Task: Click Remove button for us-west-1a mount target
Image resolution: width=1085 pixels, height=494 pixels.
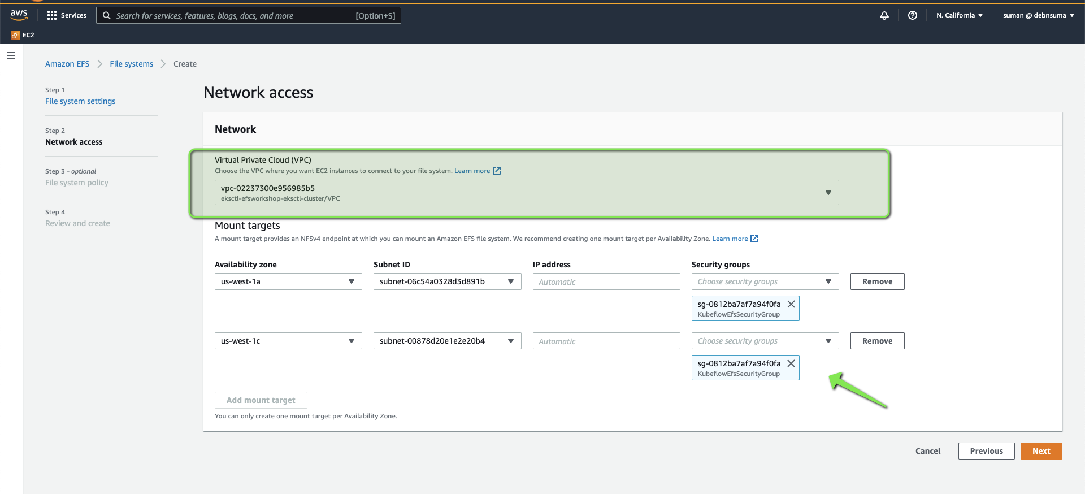Action: pyautogui.click(x=877, y=281)
